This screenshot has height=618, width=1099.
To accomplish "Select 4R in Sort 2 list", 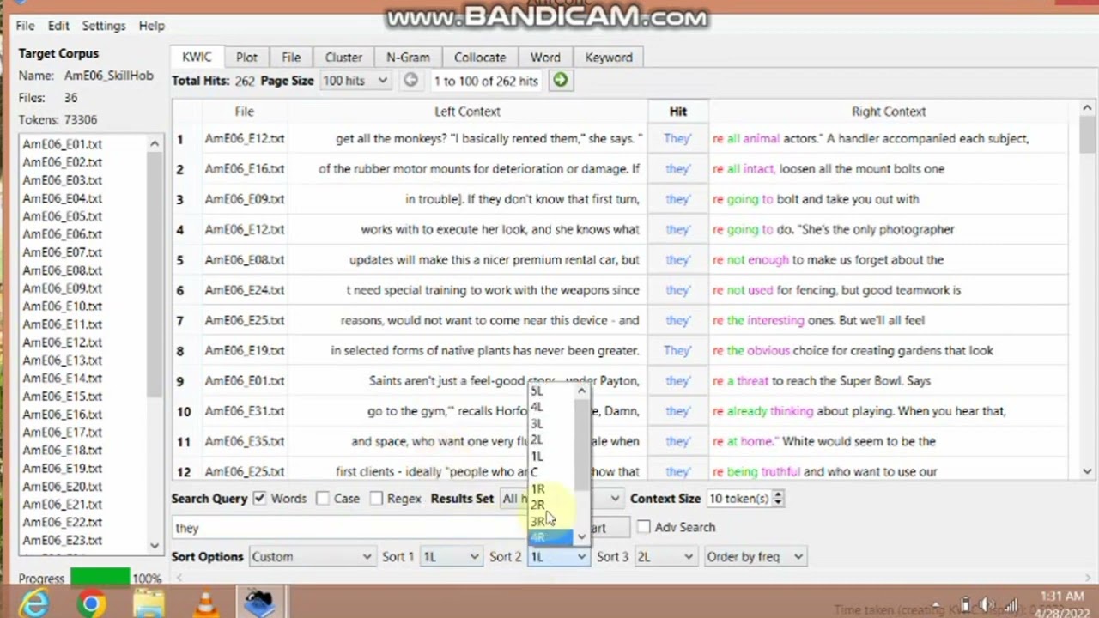I will coord(549,537).
